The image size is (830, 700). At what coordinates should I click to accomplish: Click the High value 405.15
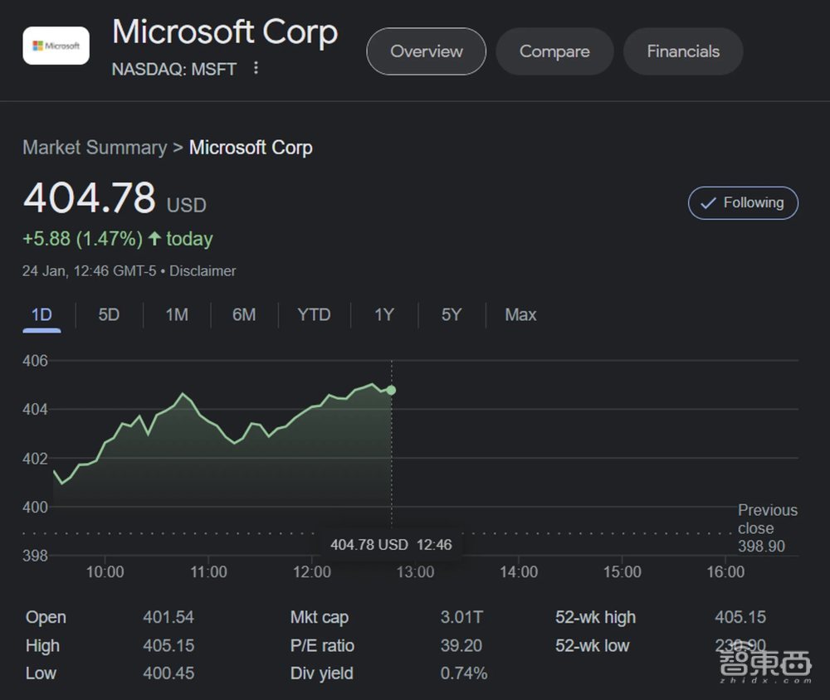(x=168, y=645)
